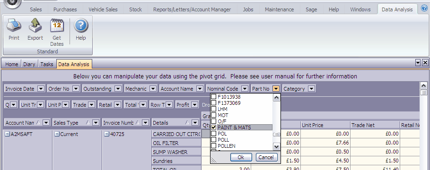Open the Mechanic filter dropdown
Viewport: 430px width, 170px height.
pyautogui.click(x=153, y=89)
